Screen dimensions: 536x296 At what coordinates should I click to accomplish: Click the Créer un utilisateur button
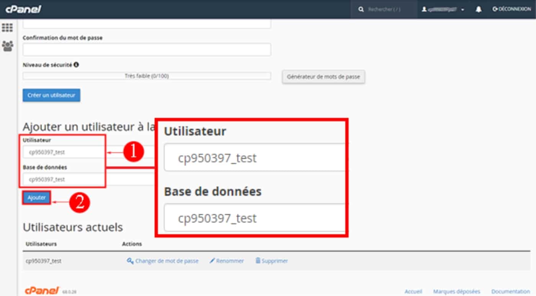(51, 95)
